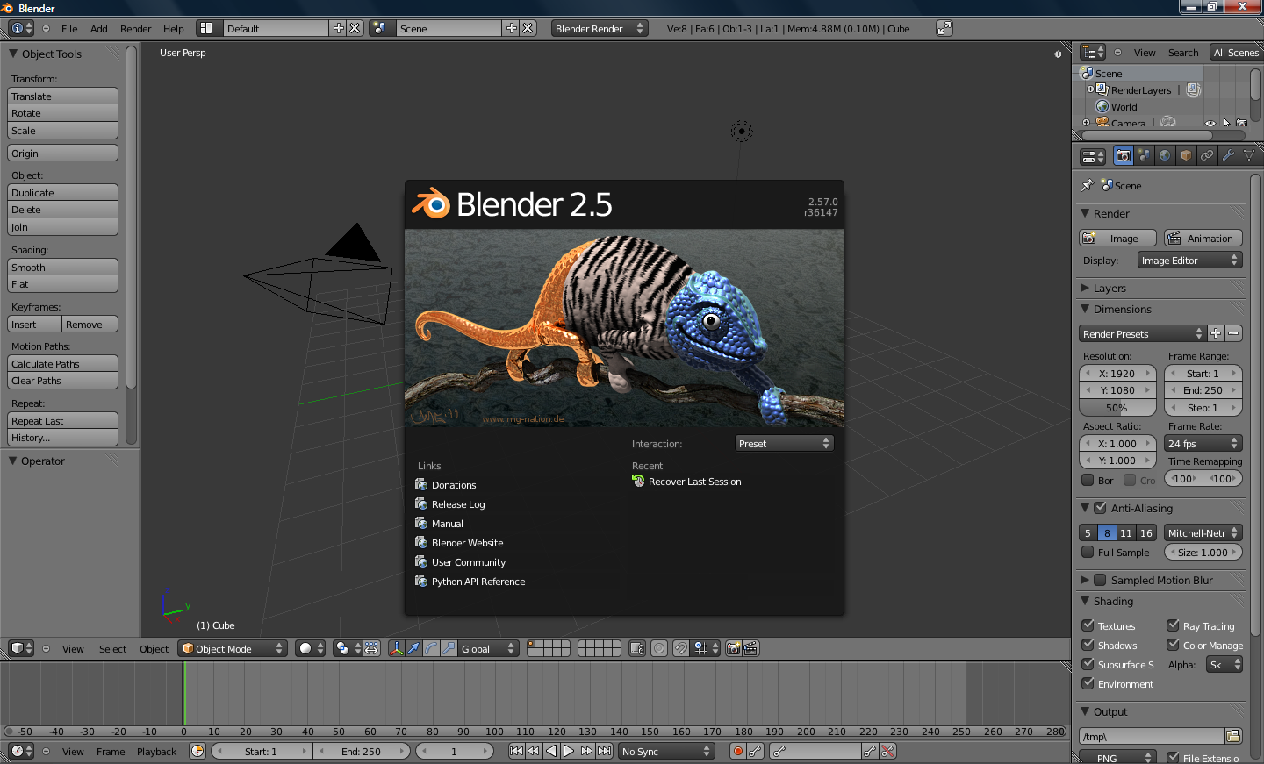Image resolution: width=1264 pixels, height=764 pixels.
Task: Open Python API Reference link
Action: pyautogui.click(x=470, y=582)
